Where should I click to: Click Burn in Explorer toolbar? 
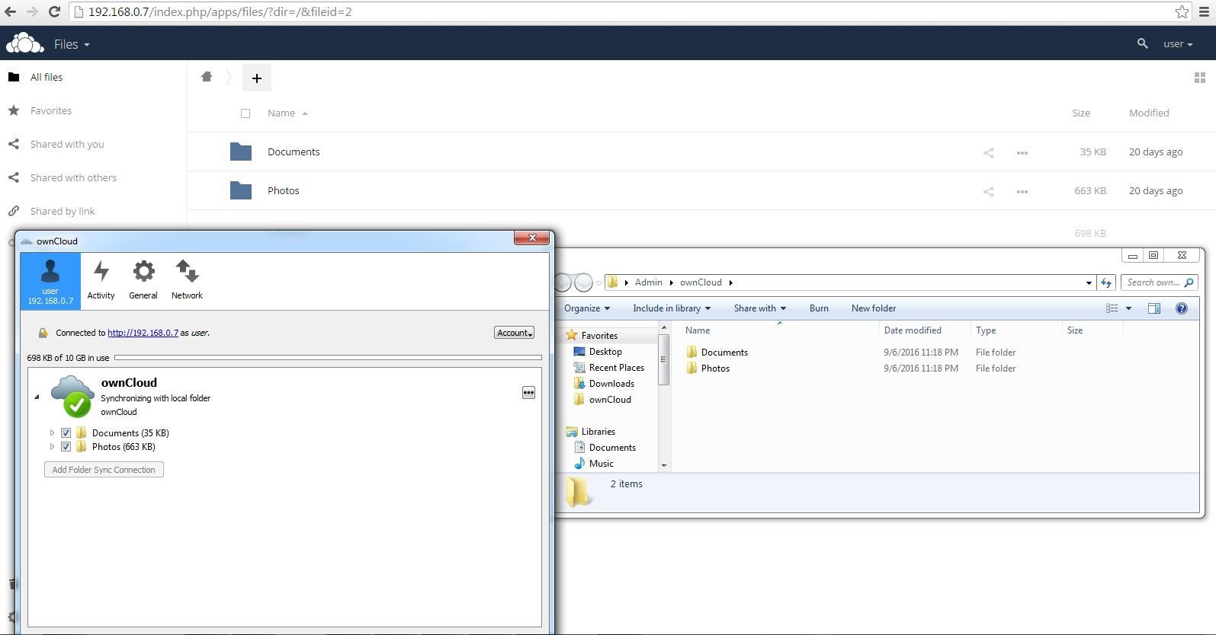pyautogui.click(x=819, y=308)
